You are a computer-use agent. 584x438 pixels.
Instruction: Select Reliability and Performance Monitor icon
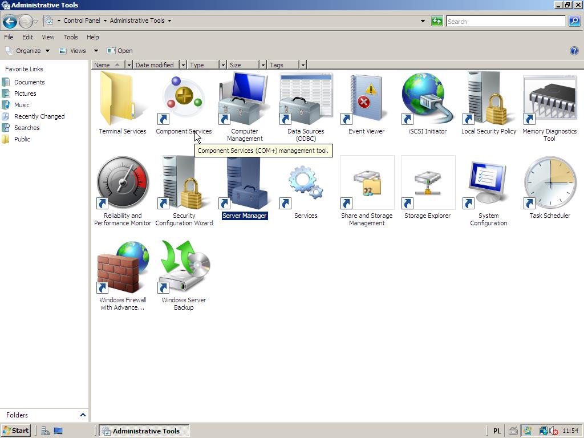coord(123,182)
